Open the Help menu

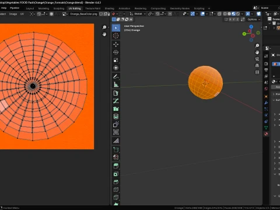tap(3, 8)
